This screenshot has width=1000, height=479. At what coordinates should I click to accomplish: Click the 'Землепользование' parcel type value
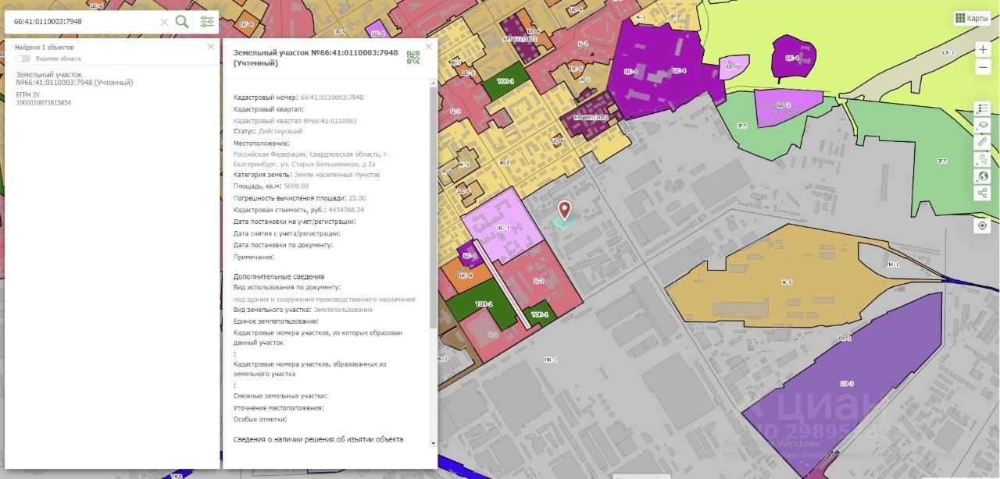tap(343, 310)
